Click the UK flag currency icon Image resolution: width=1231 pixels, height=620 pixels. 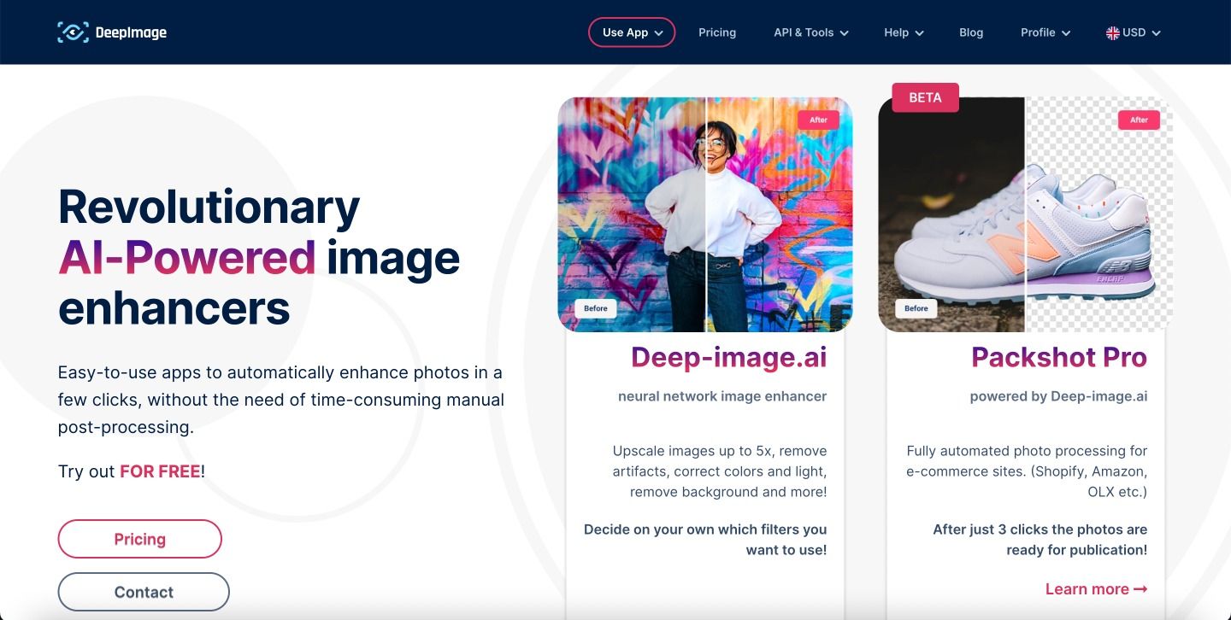1112,32
